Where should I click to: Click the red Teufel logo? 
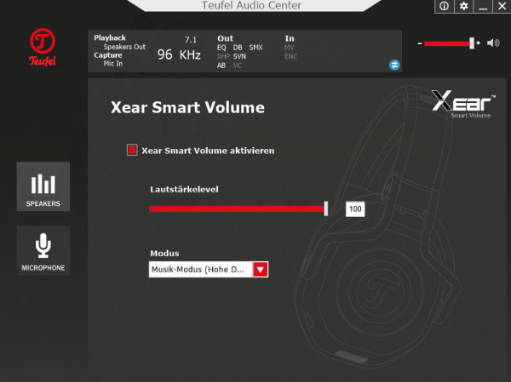pos(43,48)
